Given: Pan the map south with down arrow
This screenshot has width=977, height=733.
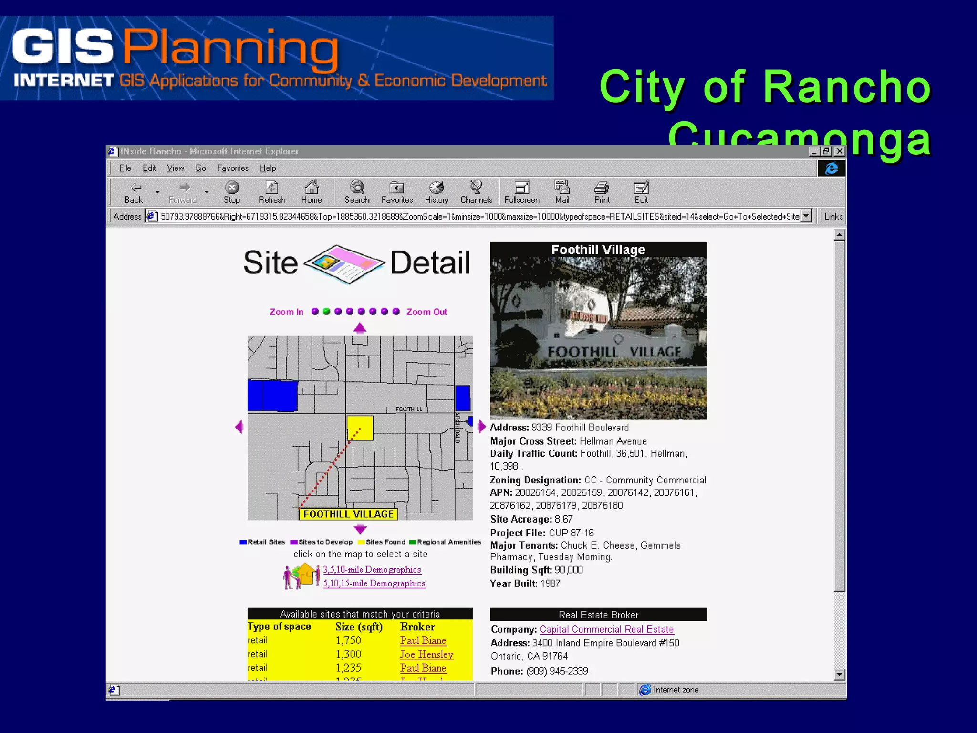Looking at the screenshot, I should 360,529.
